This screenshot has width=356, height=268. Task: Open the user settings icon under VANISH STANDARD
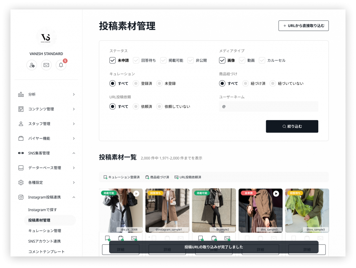(32, 65)
